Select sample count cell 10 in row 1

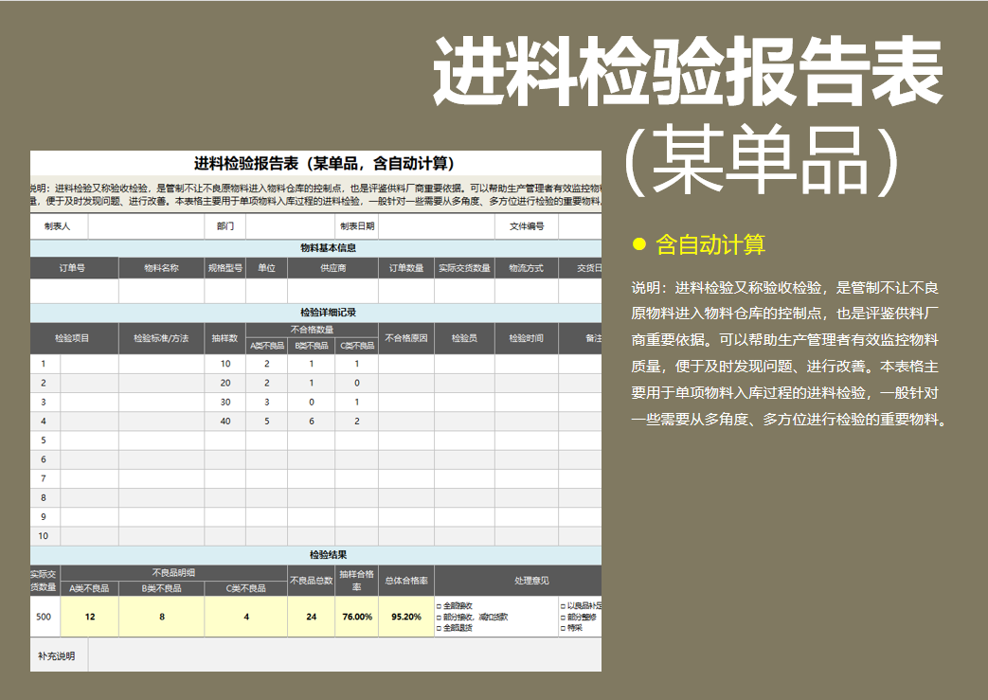pyautogui.click(x=225, y=364)
